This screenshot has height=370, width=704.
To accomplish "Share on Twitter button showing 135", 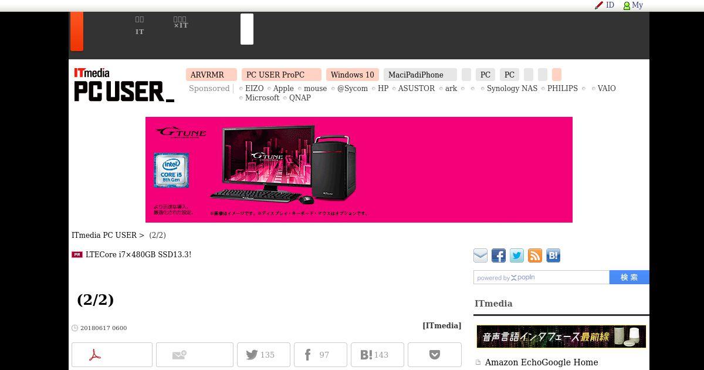I will pyautogui.click(x=263, y=355).
